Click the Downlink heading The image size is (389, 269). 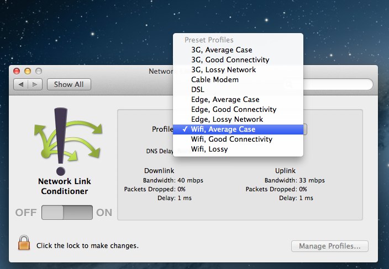click(x=159, y=171)
